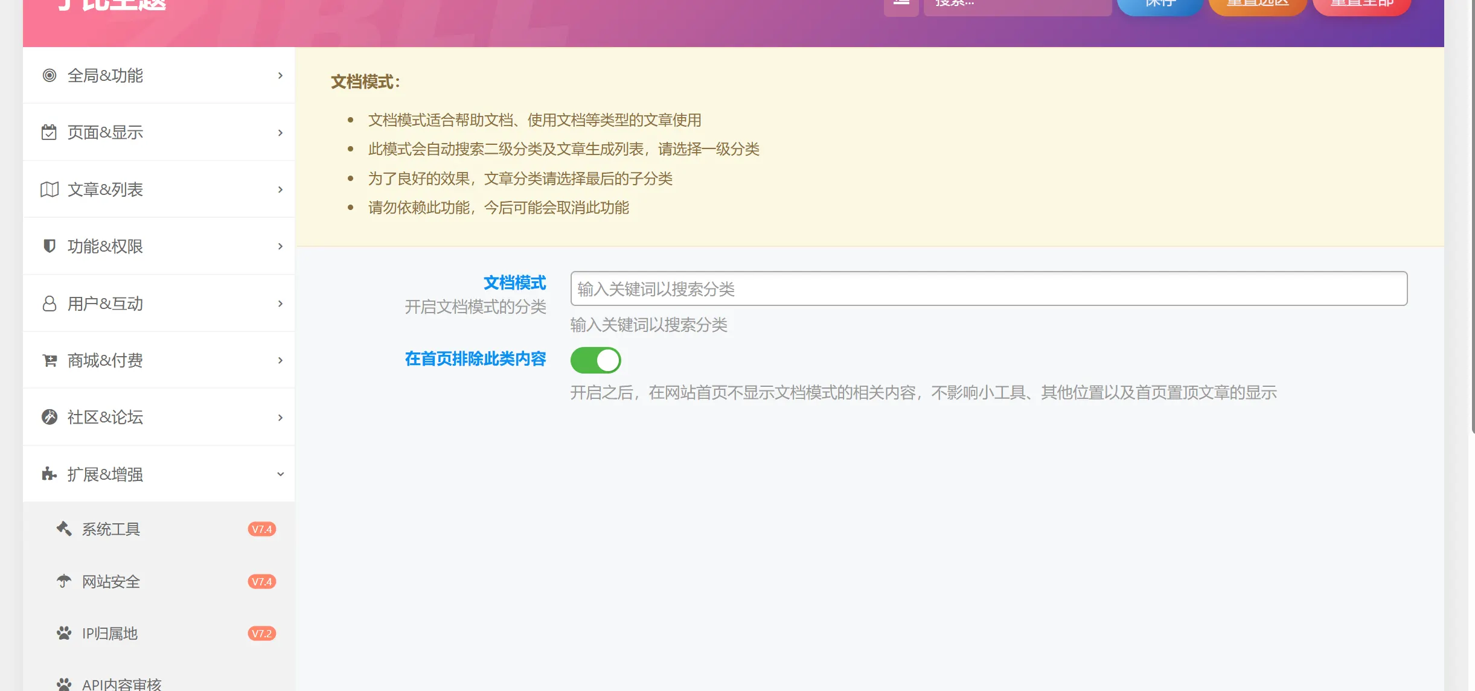Image resolution: width=1475 pixels, height=691 pixels.
Task: Click the puzzle-piece icon beside 扩展&增强
Action: click(x=50, y=474)
